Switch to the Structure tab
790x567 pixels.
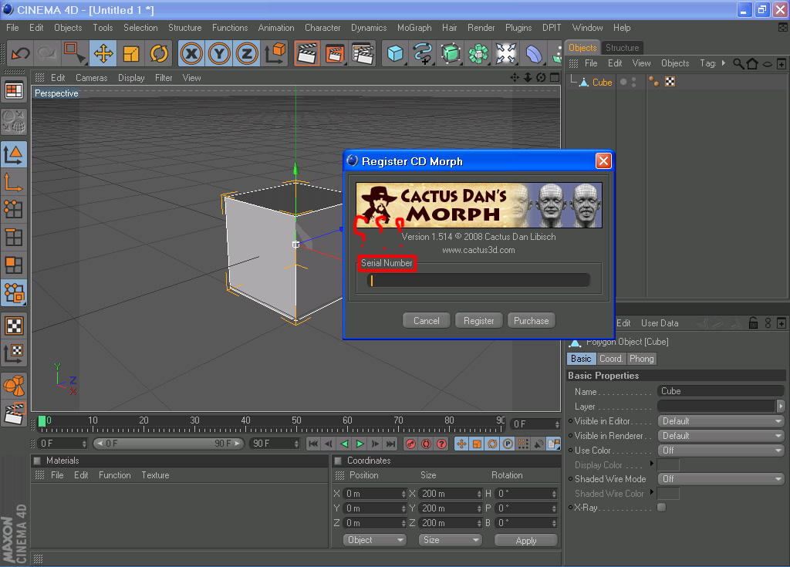[622, 47]
